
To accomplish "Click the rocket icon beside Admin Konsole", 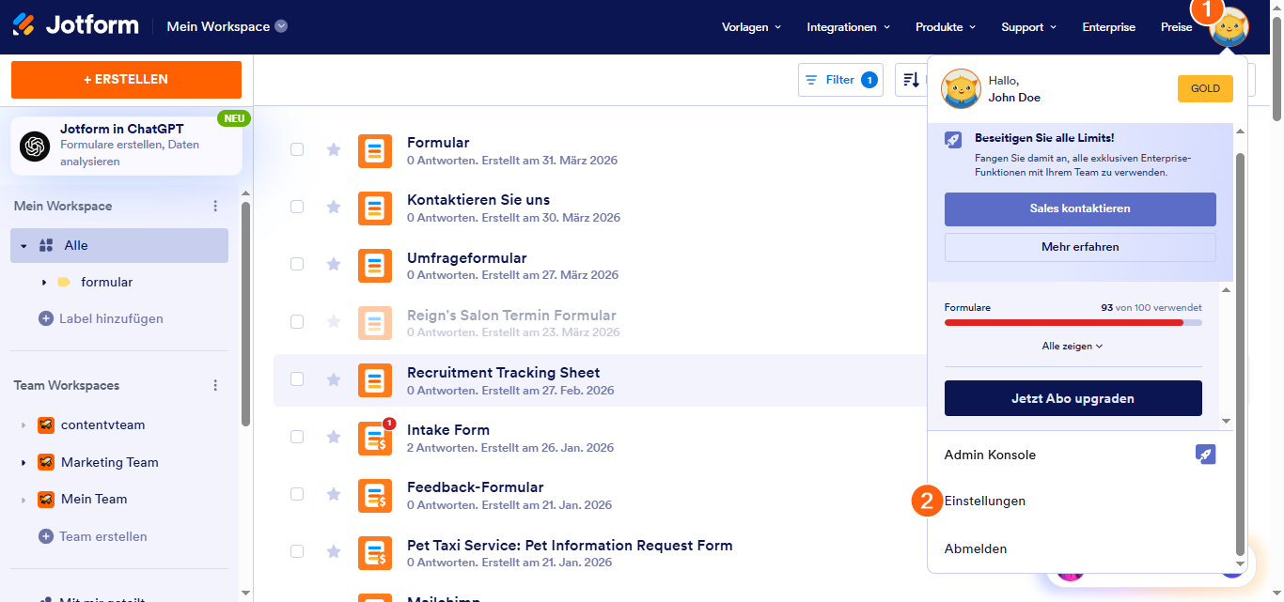I will point(1205,455).
